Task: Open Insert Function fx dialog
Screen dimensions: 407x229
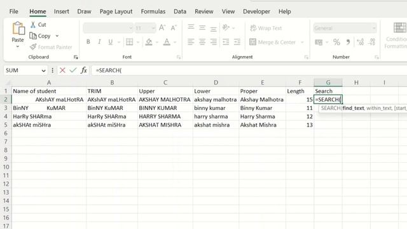Action: tap(83, 70)
